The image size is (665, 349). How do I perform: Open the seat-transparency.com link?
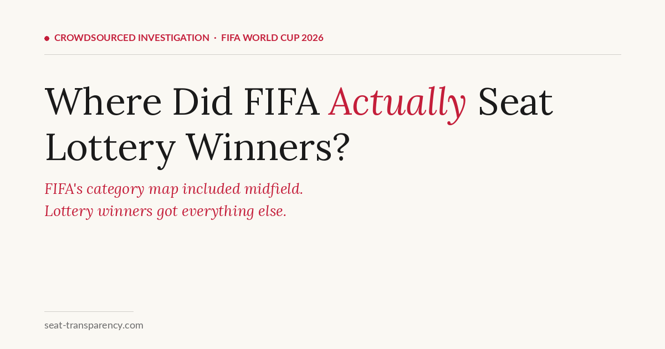click(94, 325)
